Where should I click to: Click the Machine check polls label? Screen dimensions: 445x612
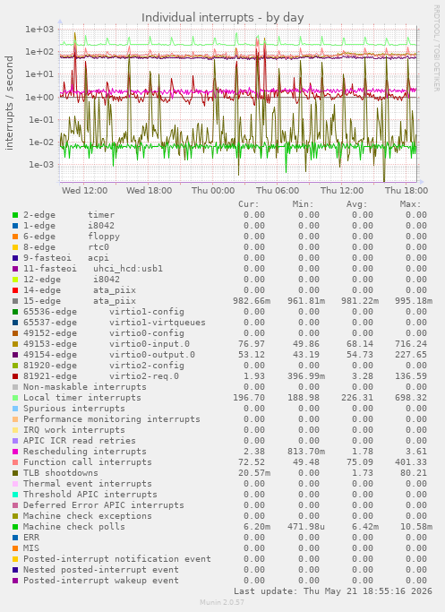74,527
